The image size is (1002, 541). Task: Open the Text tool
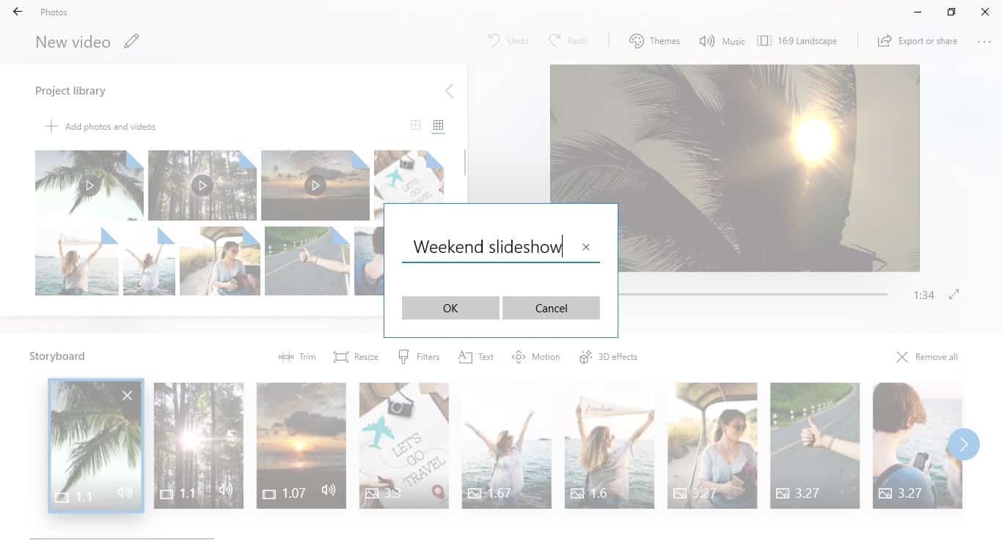tap(475, 356)
